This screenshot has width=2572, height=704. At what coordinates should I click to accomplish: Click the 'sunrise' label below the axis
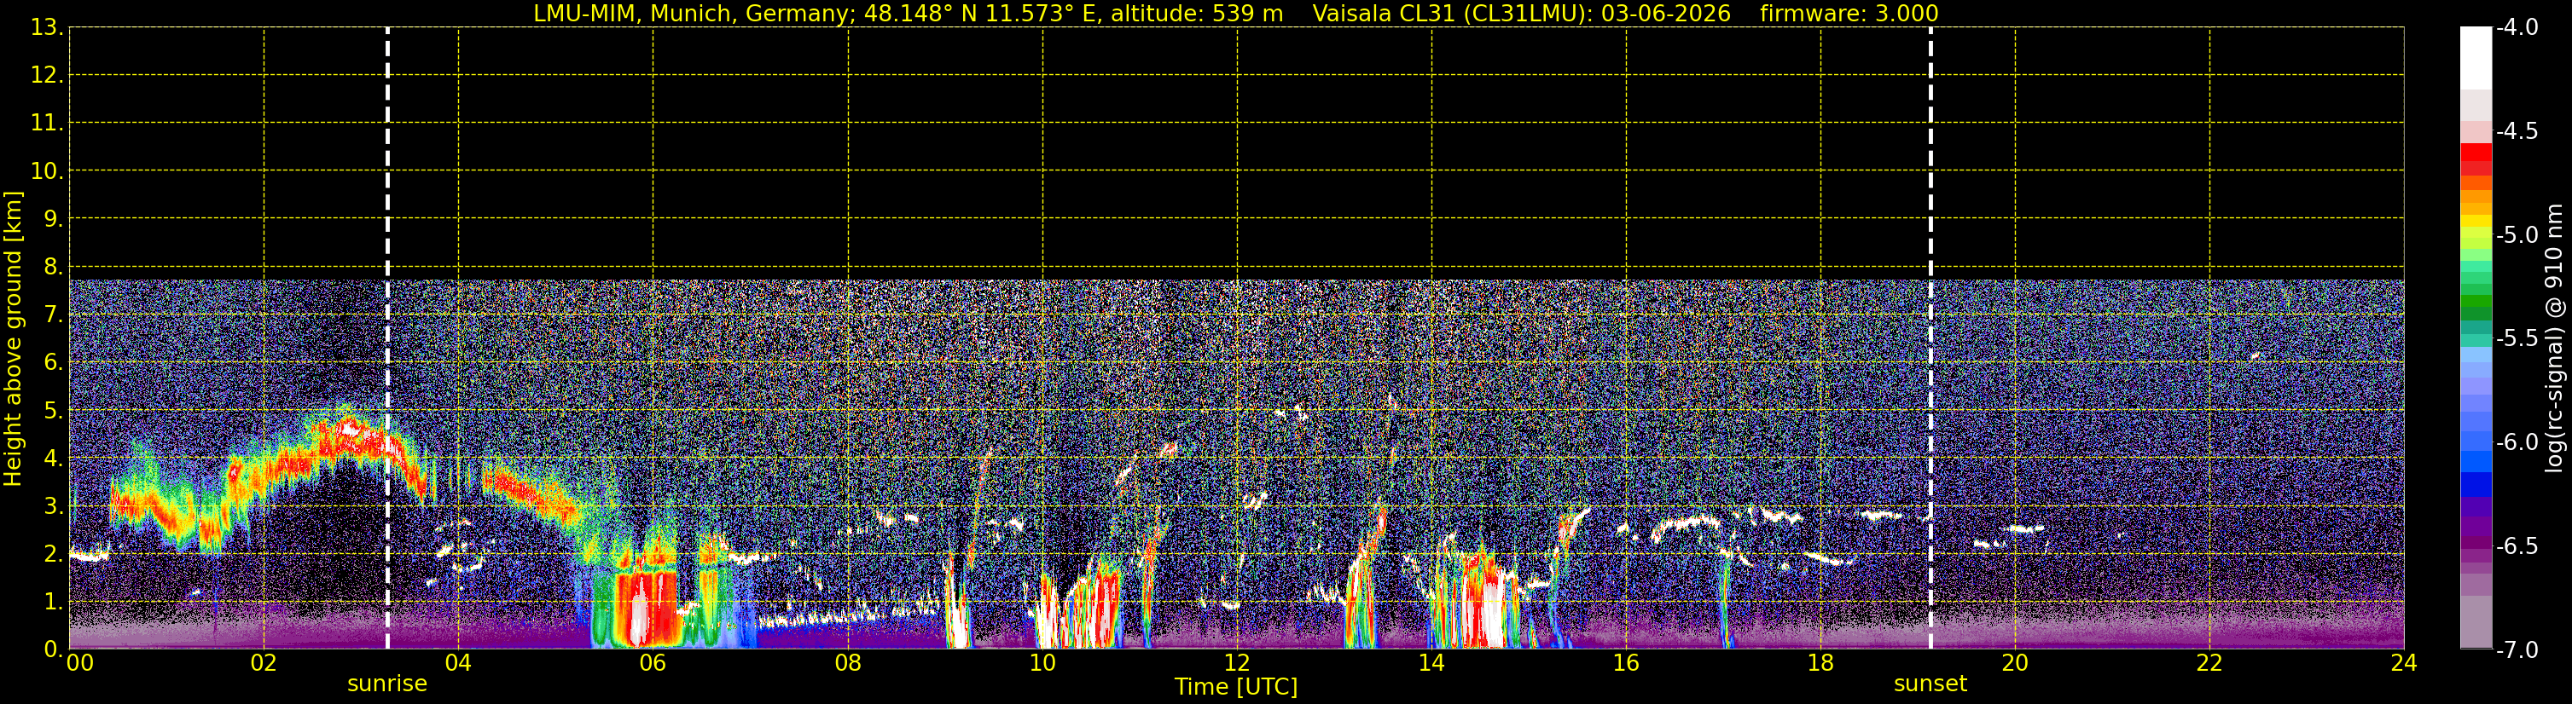click(x=387, y=684)
